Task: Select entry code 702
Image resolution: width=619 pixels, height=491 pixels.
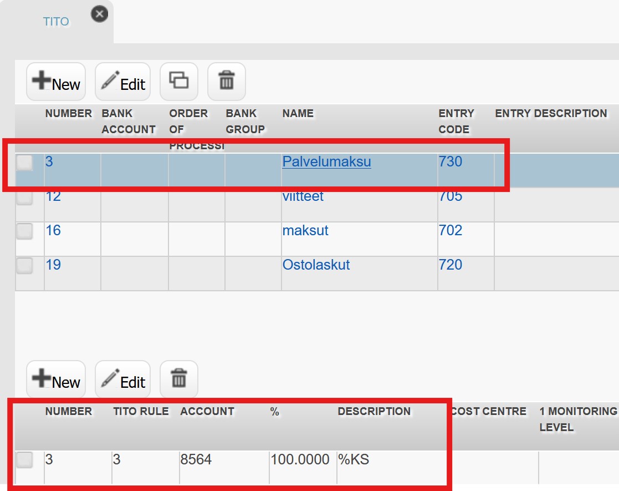Action: pyautogui.click(x=450, y=230)
